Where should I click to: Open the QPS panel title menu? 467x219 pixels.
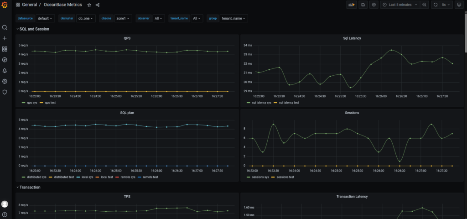(x=127, y=38)
